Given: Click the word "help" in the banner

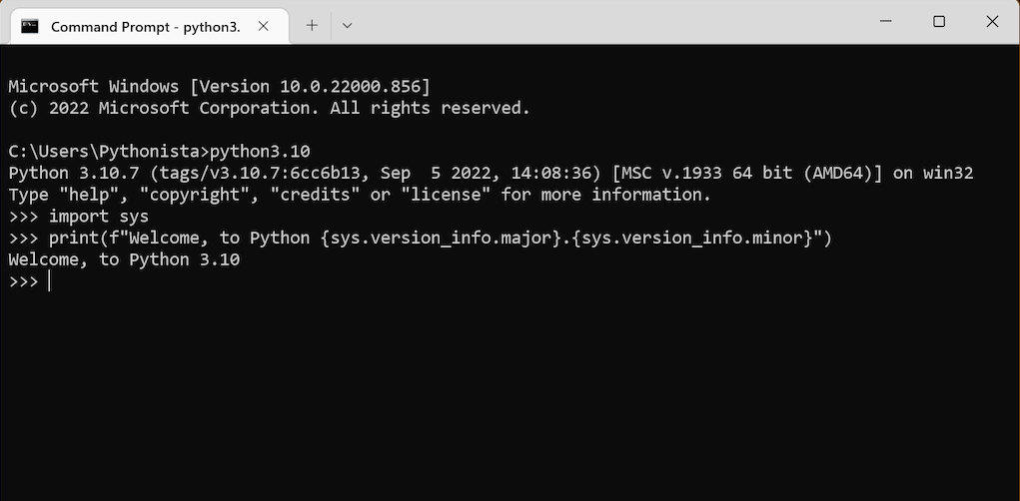Looking at the screenshot, I should pos(89,195).
